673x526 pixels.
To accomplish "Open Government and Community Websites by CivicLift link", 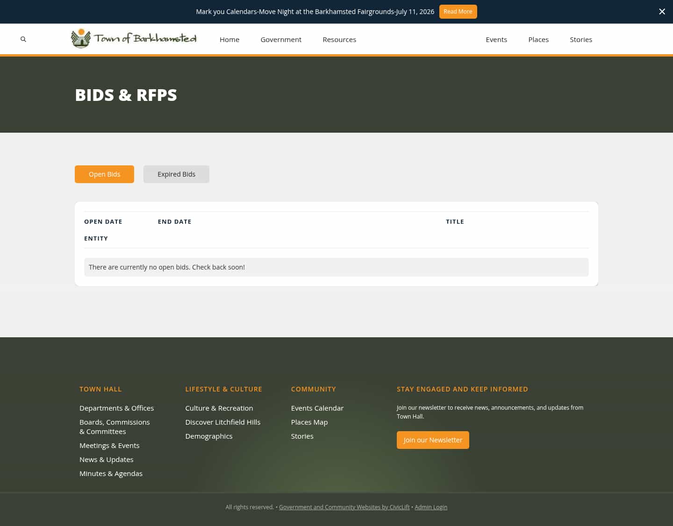I will click(344, 507).
